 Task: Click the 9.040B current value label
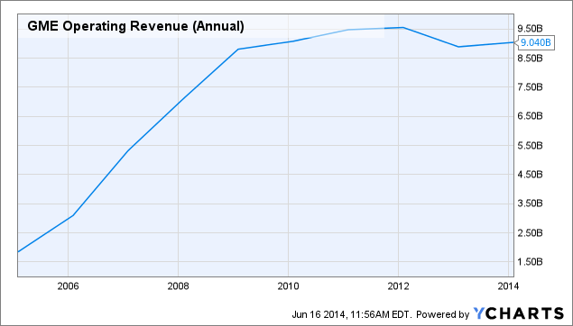pyautogui.click(x=535, y=42)
